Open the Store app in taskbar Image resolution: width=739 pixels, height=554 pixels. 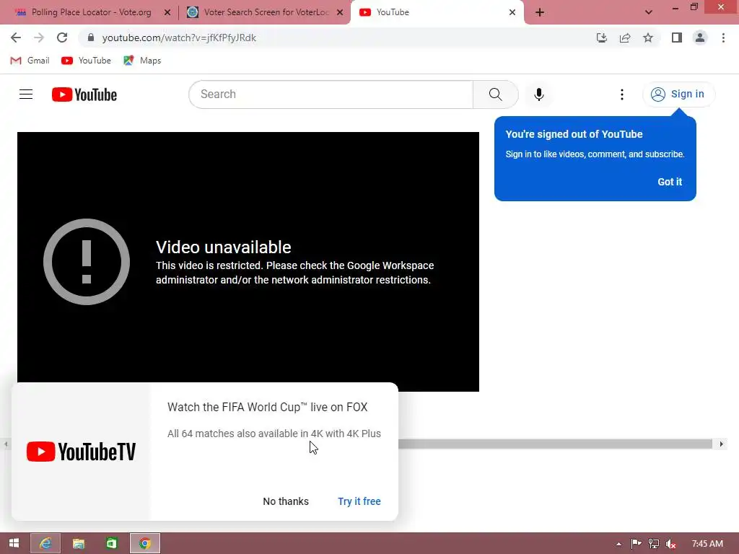click(112, 543)
